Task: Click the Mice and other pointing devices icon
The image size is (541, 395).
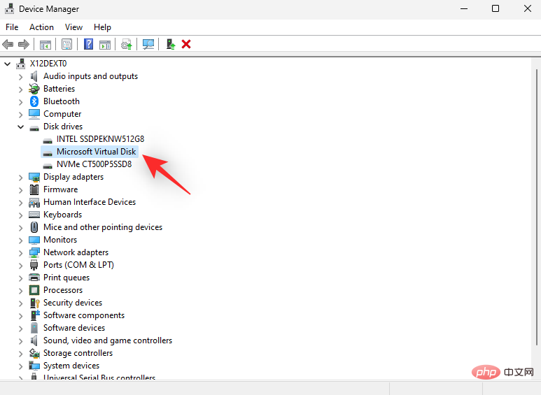Action: 34,227
